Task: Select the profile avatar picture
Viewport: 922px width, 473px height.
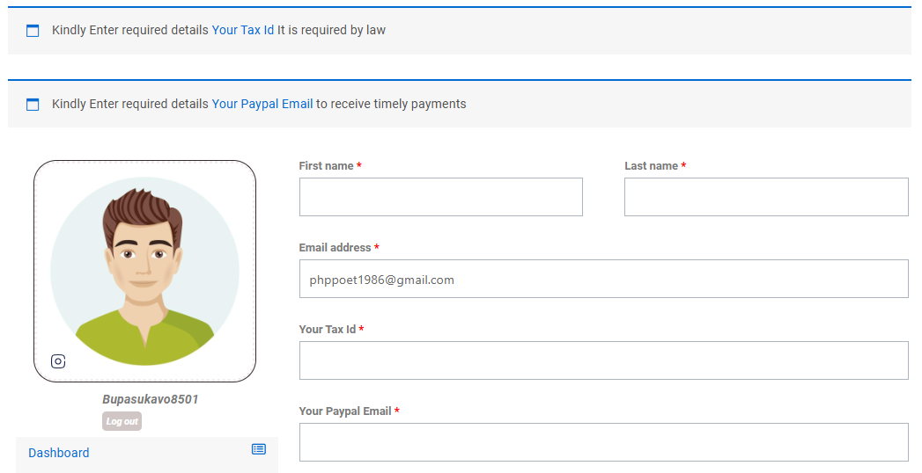Action: (144, 271)
